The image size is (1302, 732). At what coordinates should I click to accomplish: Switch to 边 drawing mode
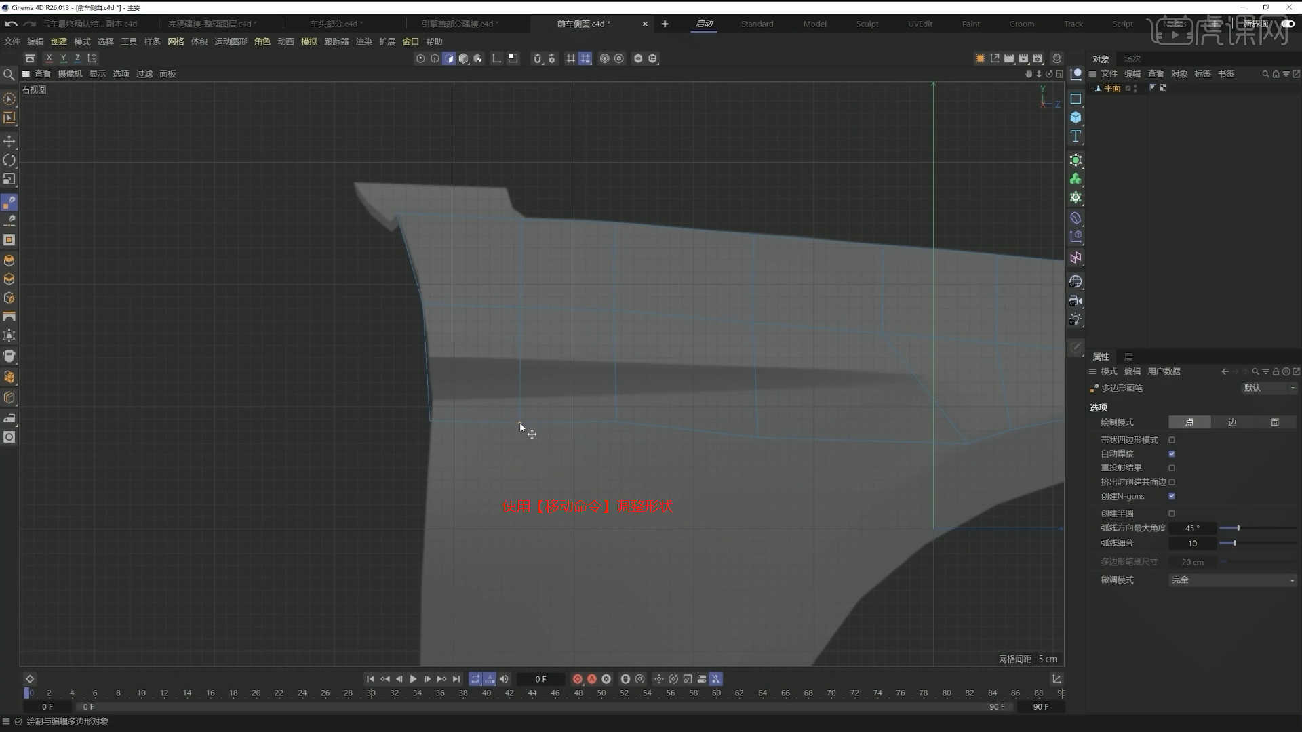click(x=1231, y=422)
